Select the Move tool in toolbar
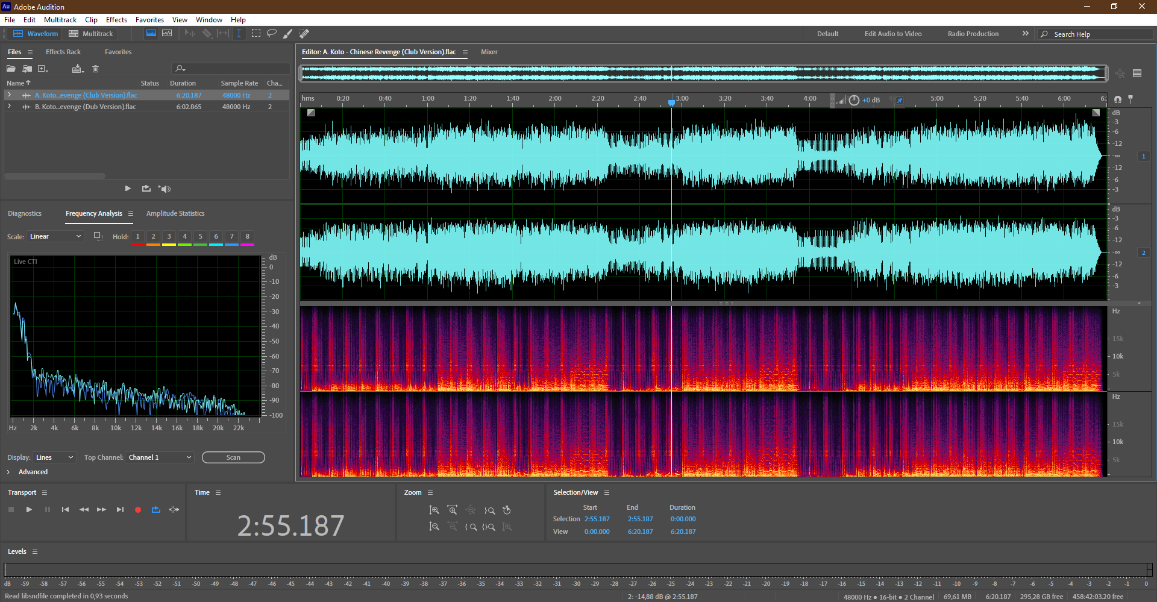The width and height of the screenshot is (1157, 602). tap(190, 34)
